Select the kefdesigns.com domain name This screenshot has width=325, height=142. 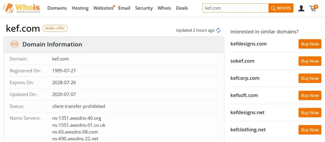[x=249, y=44]
